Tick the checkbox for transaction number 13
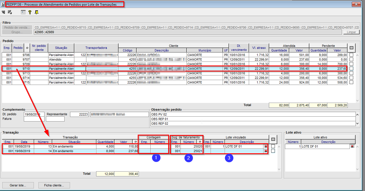The width and height of the screenshot is (365, 191). coord(273,146)
